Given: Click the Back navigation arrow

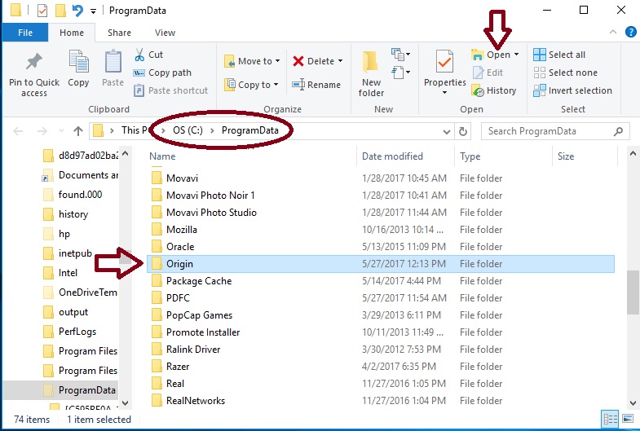Looking at the screenshot, I should 18,131.
